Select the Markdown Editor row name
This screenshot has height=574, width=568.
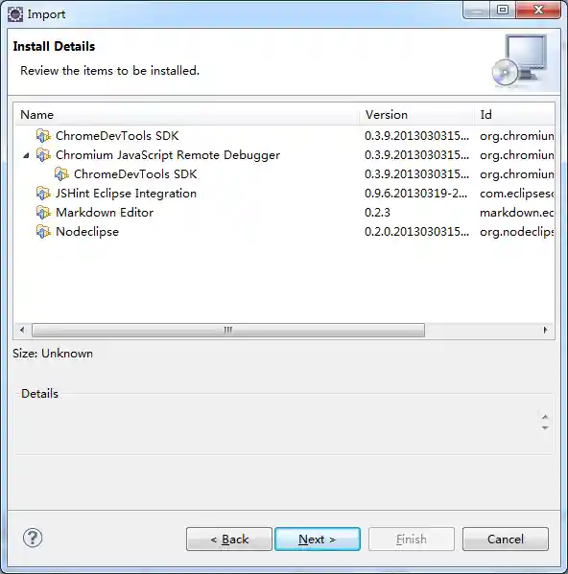(105, 213)
